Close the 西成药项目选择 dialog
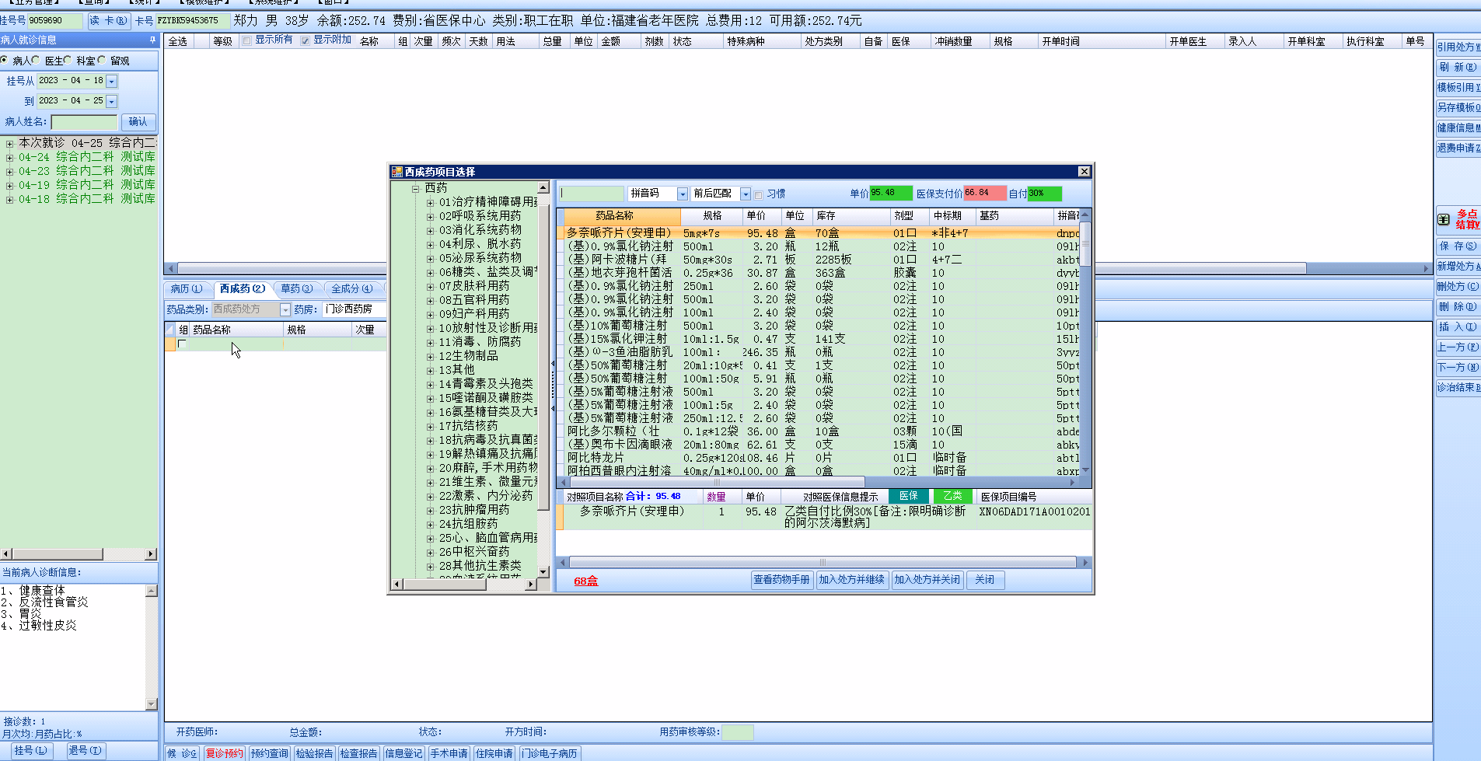1481x761 pixels. point(1084,172)
